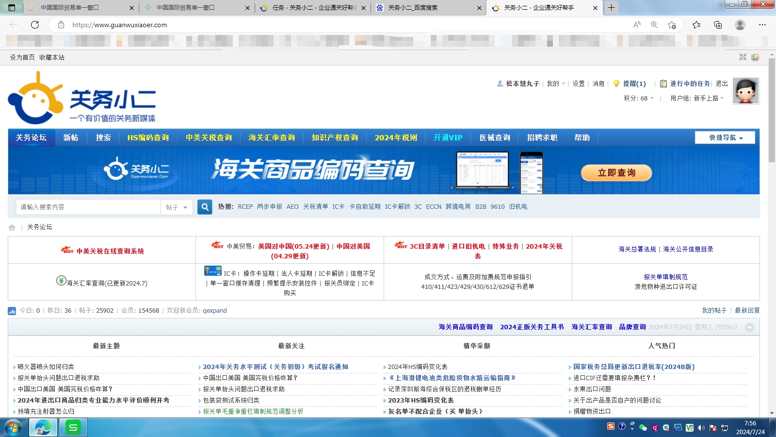The width and height of the screenshot is (776, 437).
Task: Open 2024年HS编码变化表 post
Action: click(x=418, y=367)
